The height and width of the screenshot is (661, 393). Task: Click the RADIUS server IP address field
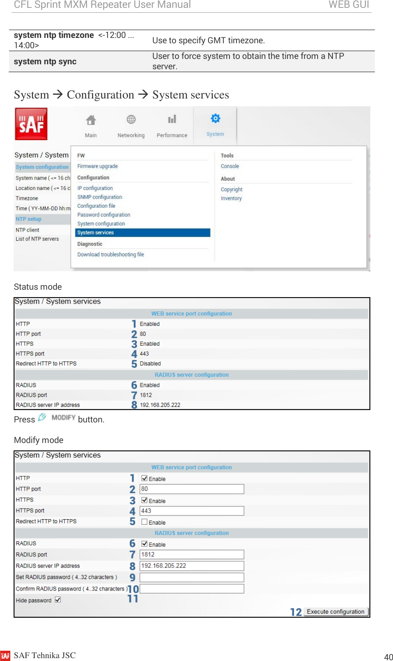pyautogui.click(x=192, y=566)
